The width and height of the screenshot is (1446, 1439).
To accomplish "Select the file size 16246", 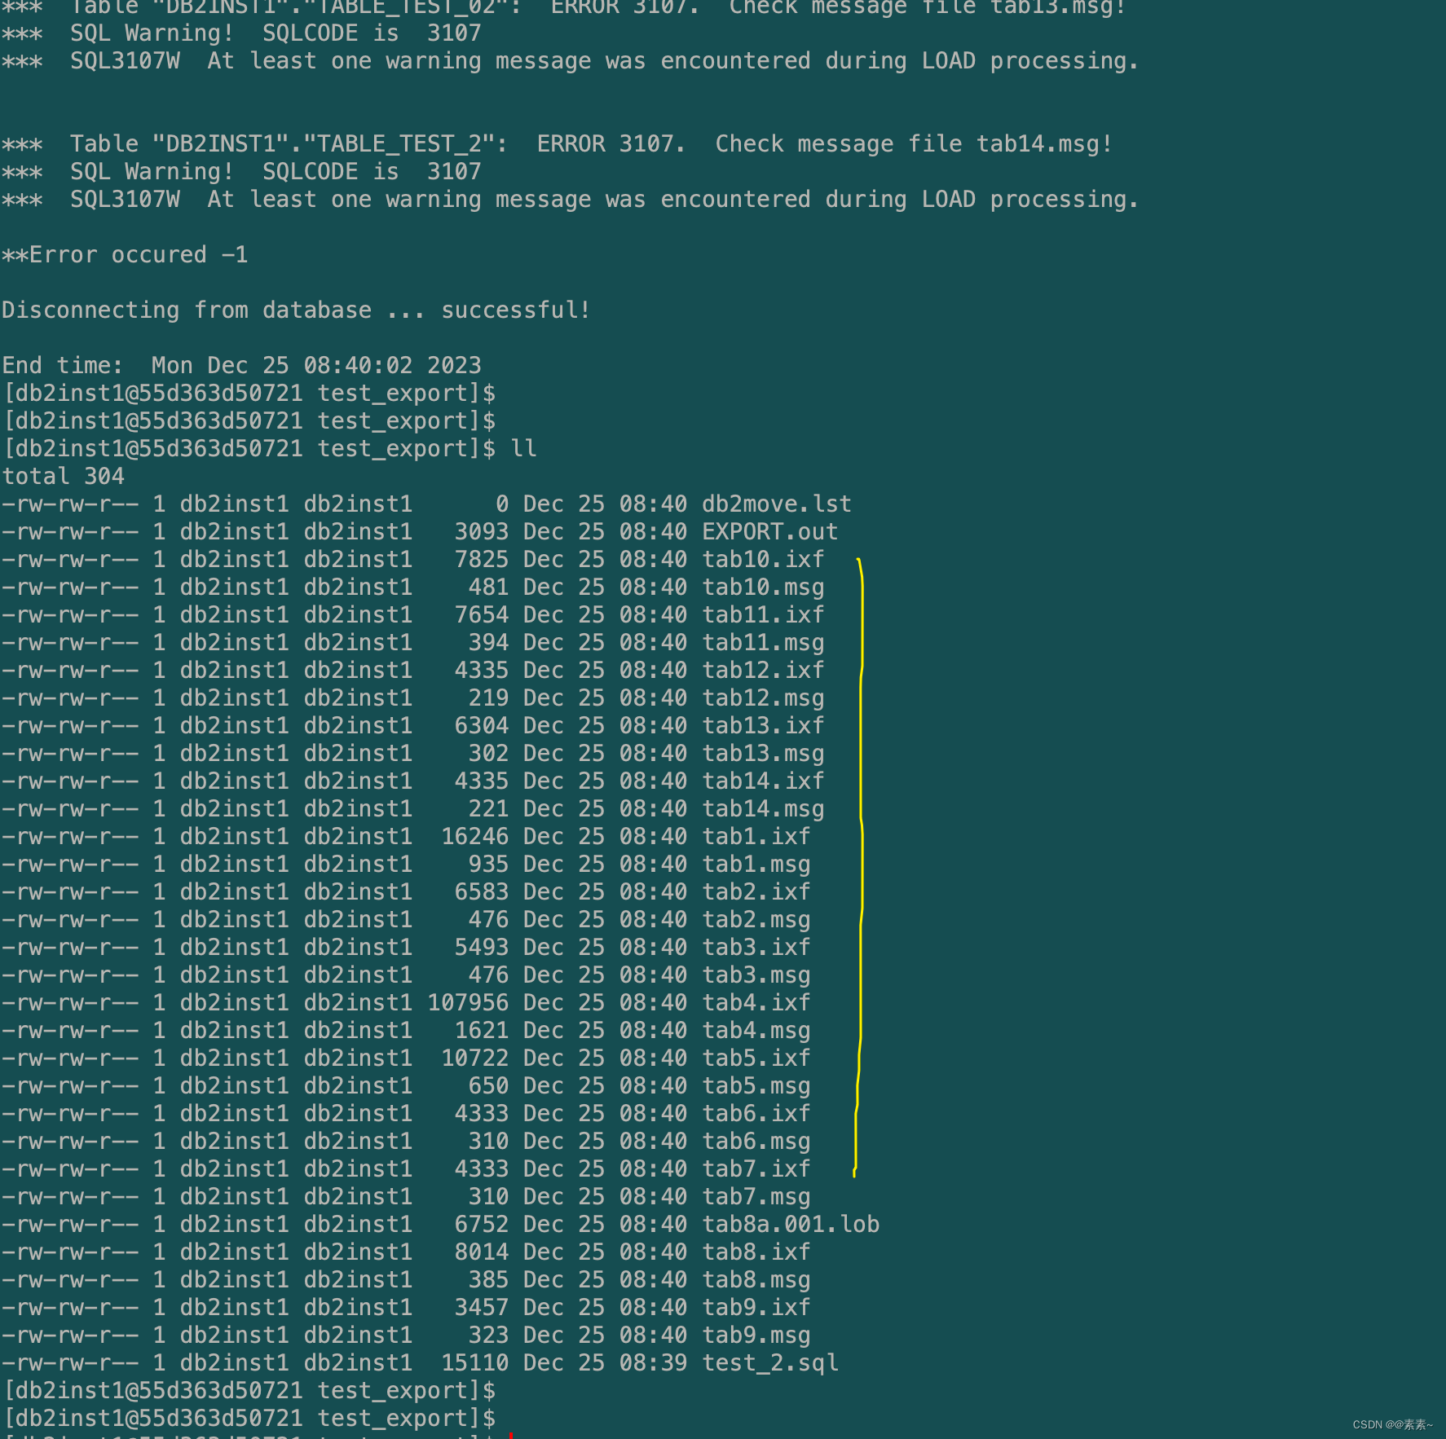I will 474,837.
